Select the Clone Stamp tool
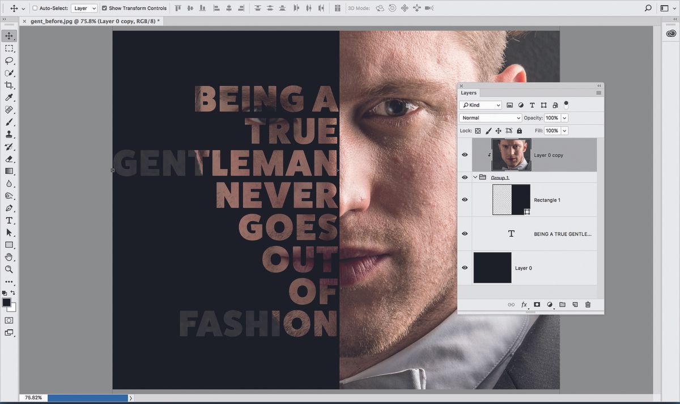 click(9, 134)
